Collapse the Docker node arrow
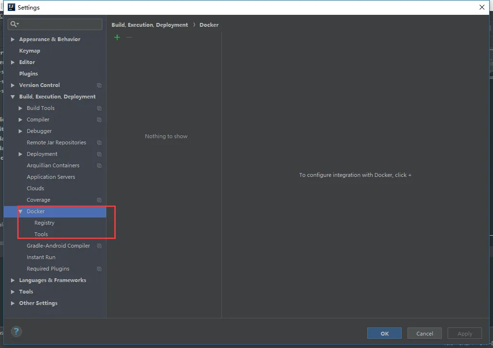Screen dimensions: 493x348 21,212
